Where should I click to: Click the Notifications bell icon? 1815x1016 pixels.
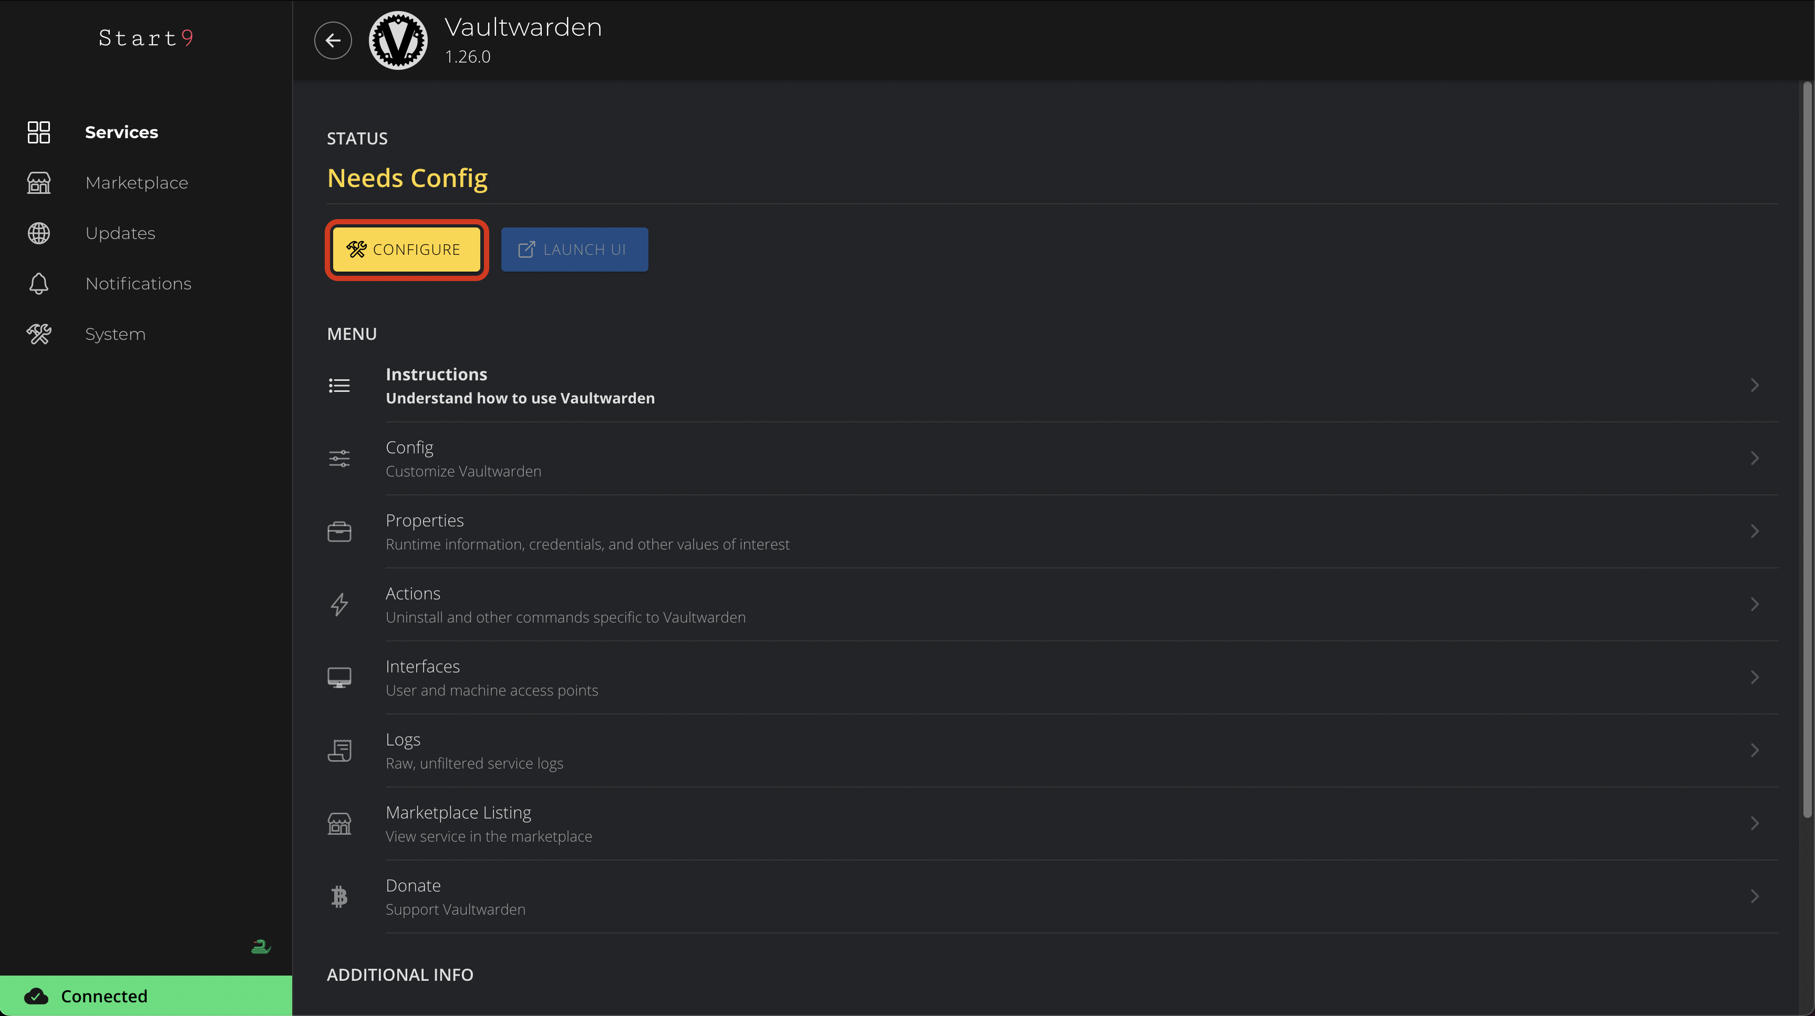coord(39,283)
